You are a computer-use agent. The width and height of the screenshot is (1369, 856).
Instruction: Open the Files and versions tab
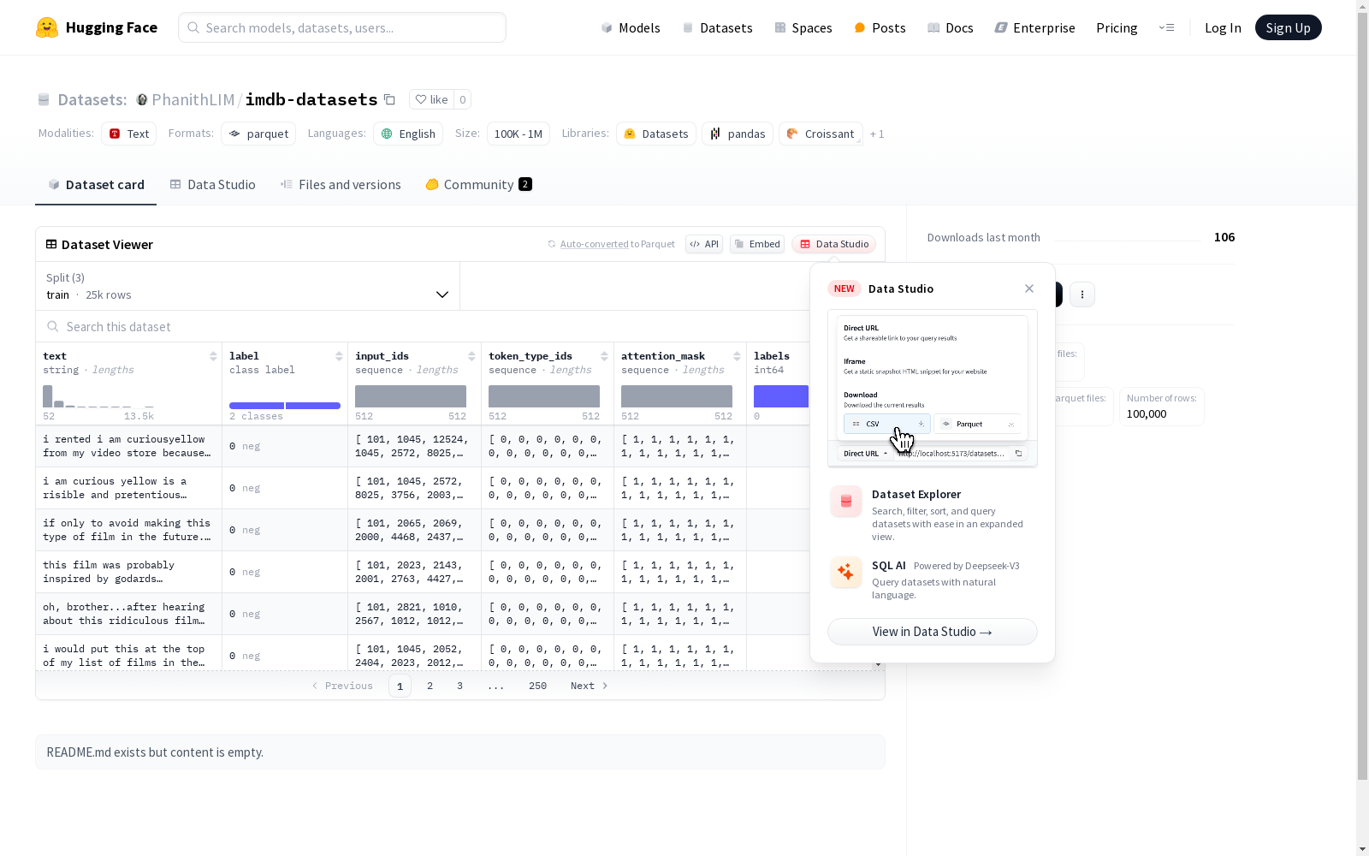[341, 184]
